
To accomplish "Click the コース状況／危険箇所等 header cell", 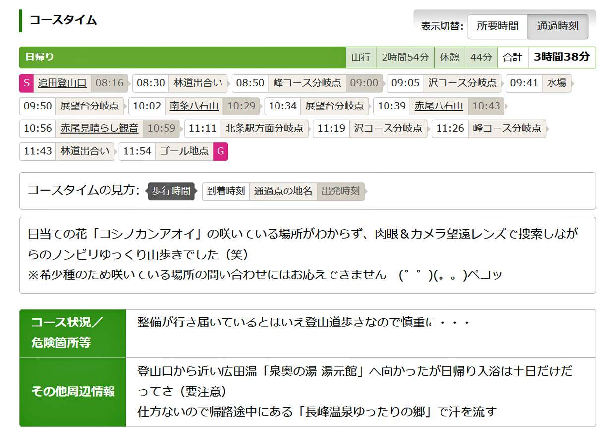I will click(72, 333).
